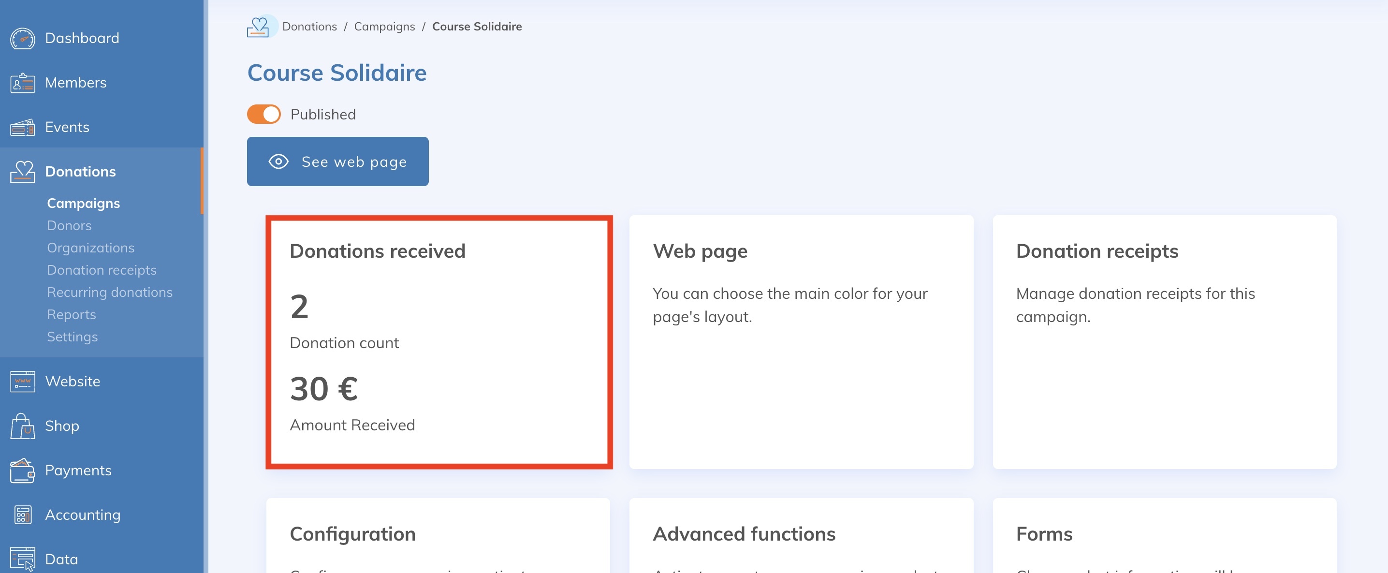The height and width of the screenshot is (573, 1388).
Task: Open Organizations submenu entry
Action: pos(90,248)
